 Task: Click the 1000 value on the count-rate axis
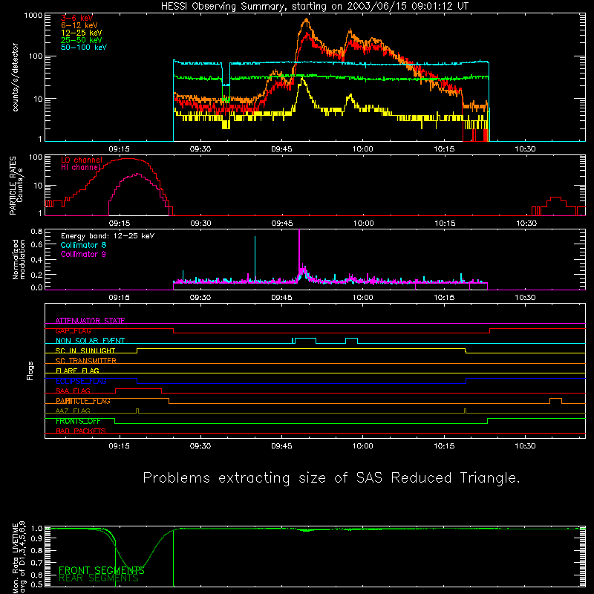pos(33,16)
